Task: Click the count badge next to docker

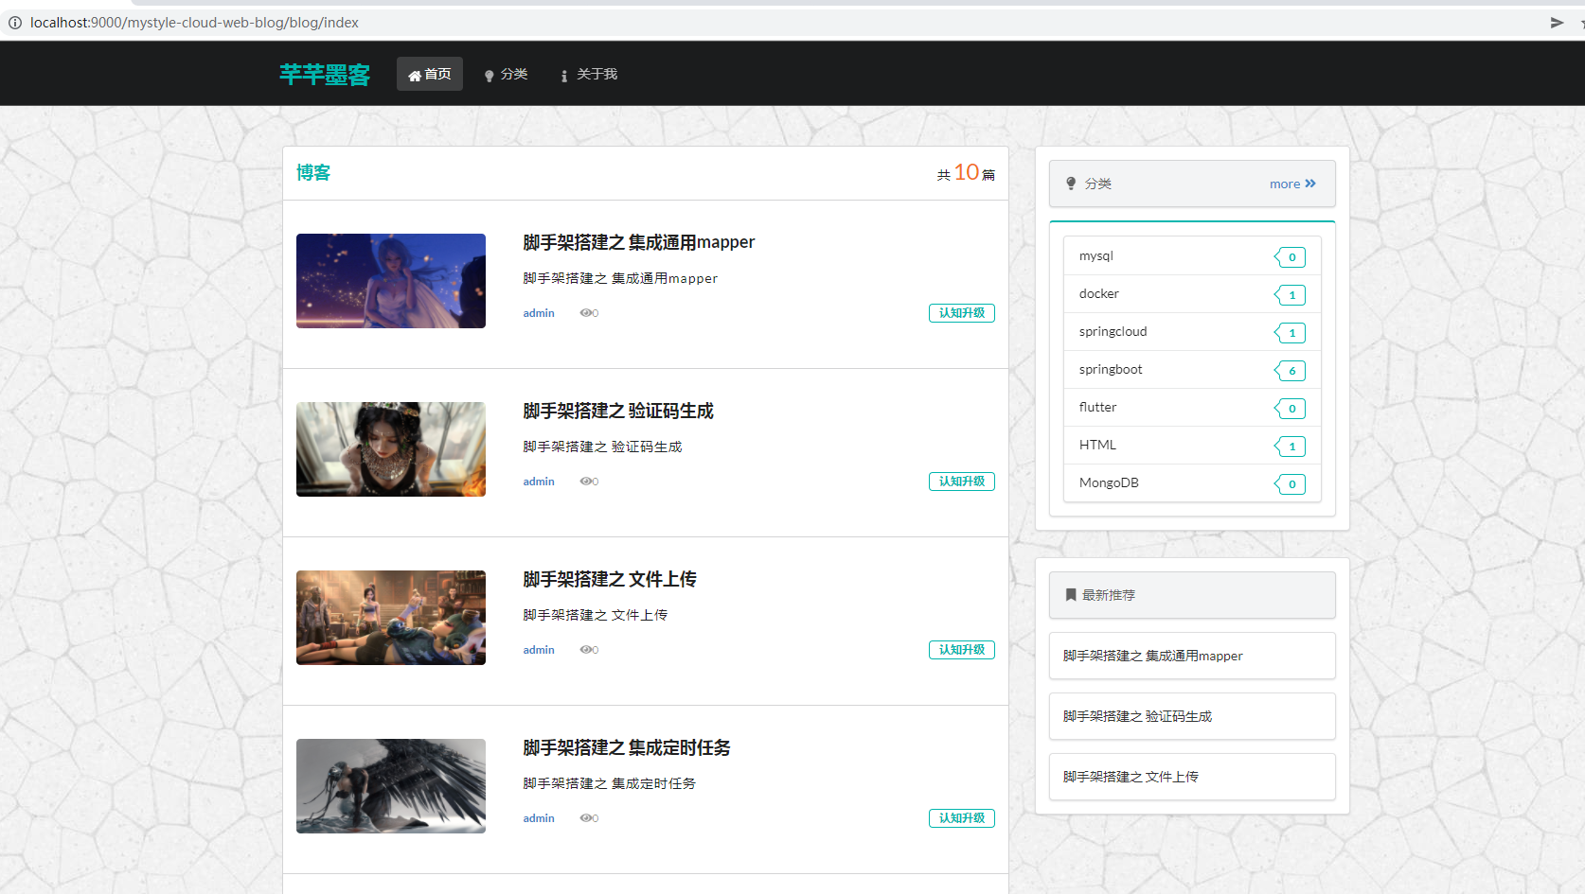Action: pyautogui.click(x=1291, y=295)
